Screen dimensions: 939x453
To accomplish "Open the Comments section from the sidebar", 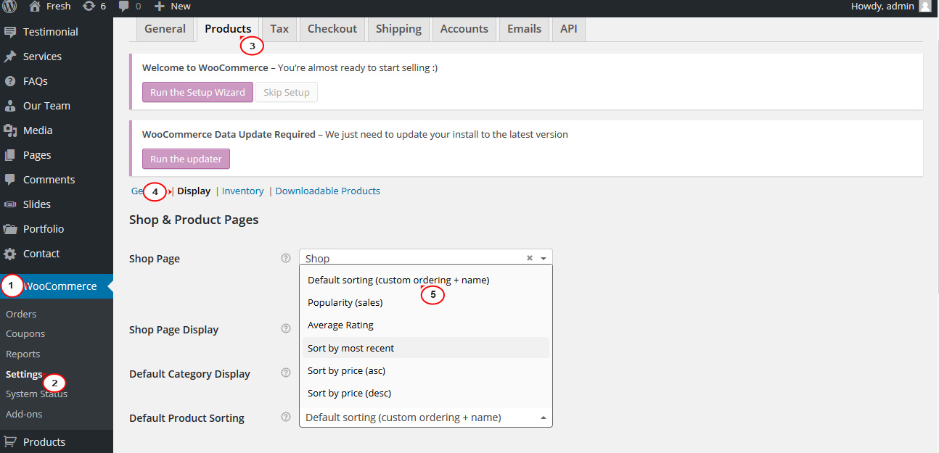I will point(49,179).
